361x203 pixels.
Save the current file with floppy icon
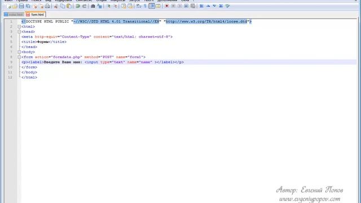(x=21, y=6)
